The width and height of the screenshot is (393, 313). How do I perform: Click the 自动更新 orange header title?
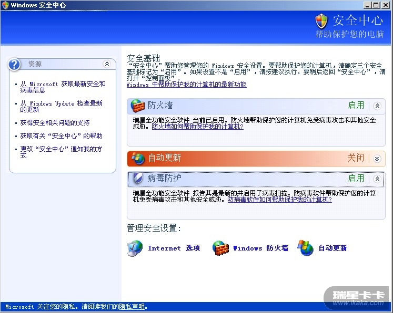(x=165, y=158)
